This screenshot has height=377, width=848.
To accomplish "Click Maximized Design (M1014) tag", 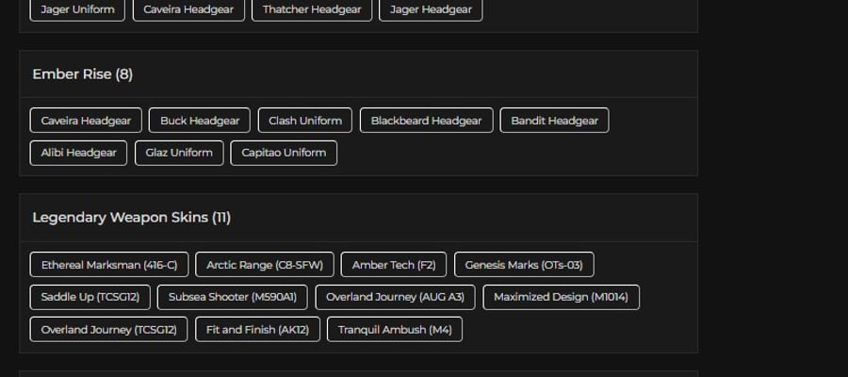I will click(x=561, y=297).
